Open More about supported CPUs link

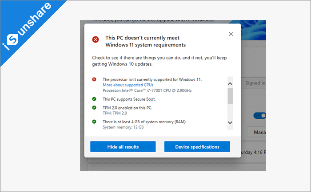tap(122, 85)
